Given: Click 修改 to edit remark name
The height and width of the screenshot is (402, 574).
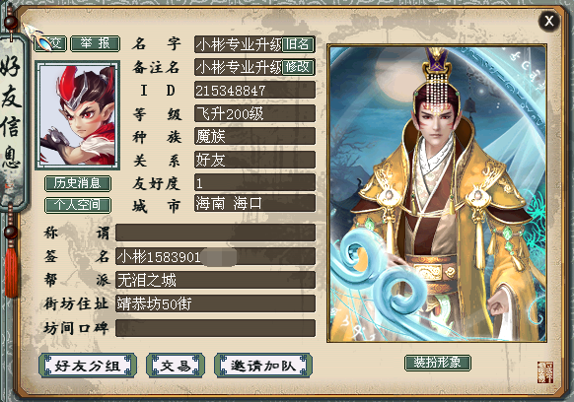Looking at the screenshot, I should pos(299,67).
